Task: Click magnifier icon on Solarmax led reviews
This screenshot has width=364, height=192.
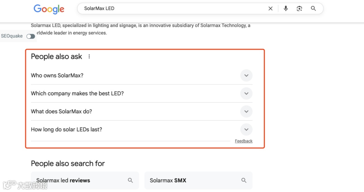Action: pos(130,181)
